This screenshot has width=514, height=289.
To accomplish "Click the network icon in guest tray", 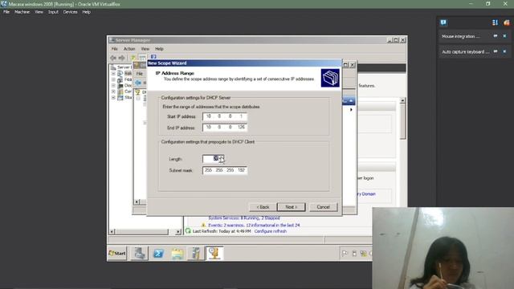I will (x=363, y=254).
